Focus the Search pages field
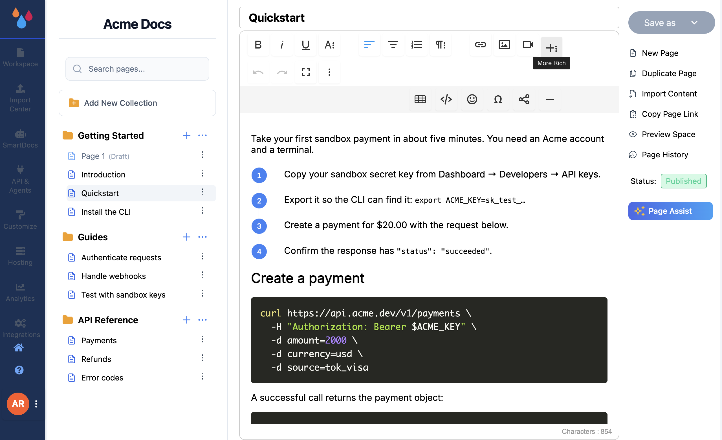This screenshot has height=440, width=722. tap(137, 69)
